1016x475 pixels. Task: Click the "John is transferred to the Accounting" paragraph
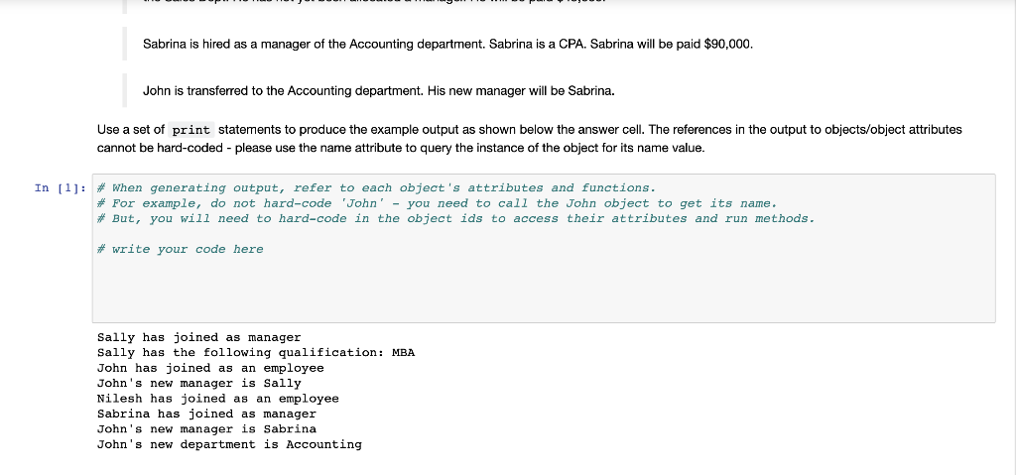coord(378,91)
